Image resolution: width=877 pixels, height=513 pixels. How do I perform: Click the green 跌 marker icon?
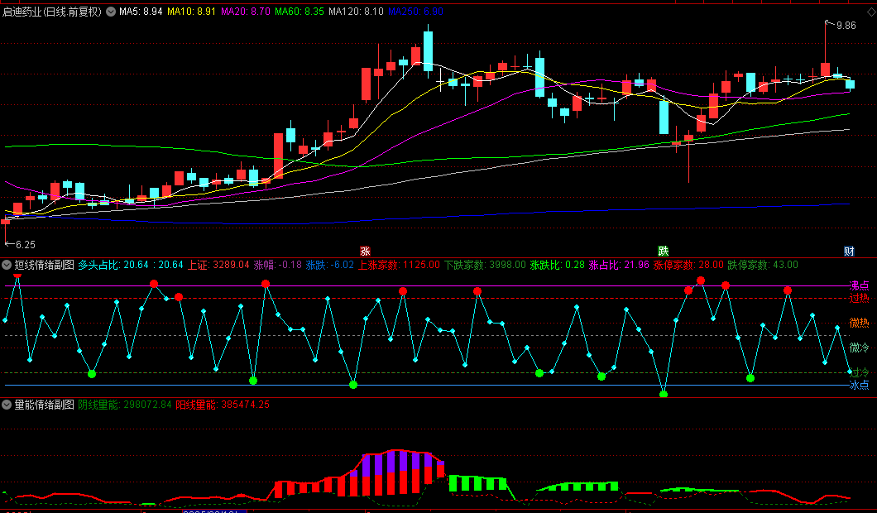664,252
